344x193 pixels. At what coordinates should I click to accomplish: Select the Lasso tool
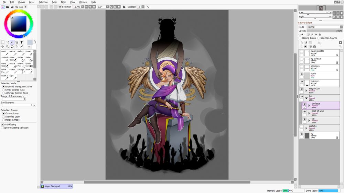(7, 42)
